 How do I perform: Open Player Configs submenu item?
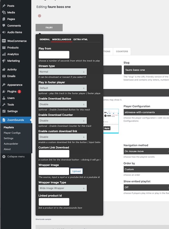(x=12, y=133)
